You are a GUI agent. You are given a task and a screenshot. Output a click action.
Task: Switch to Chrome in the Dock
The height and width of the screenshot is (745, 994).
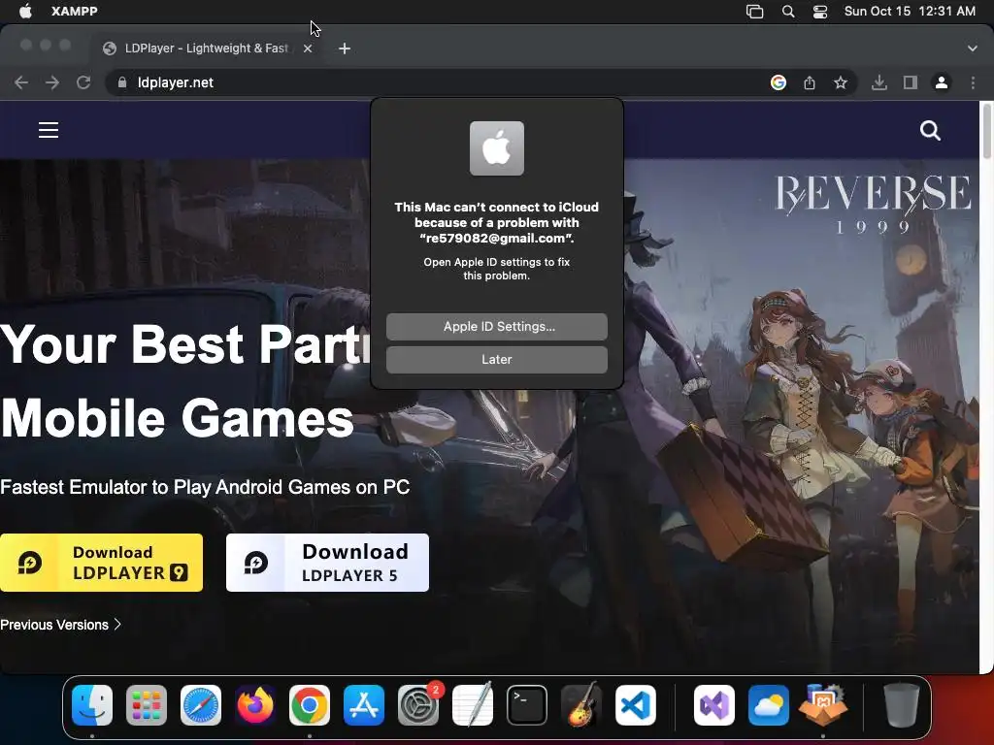pyautogui.click(x=310, y=705)
